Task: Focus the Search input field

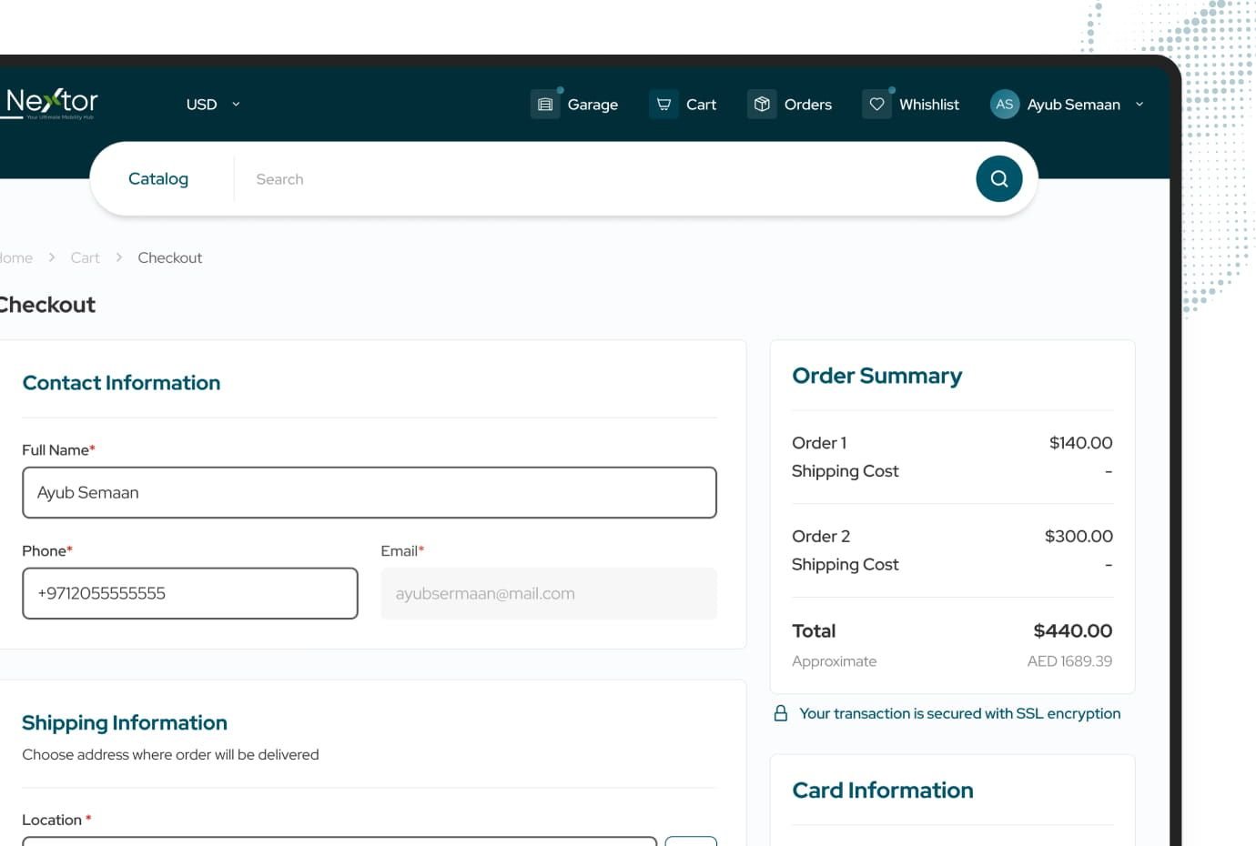Action: point(605,179)
